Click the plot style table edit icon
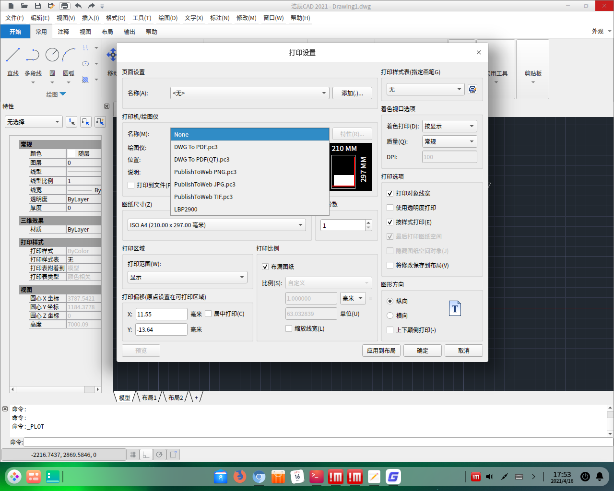This screenshot has width=614, height=491. coord(472,90)
